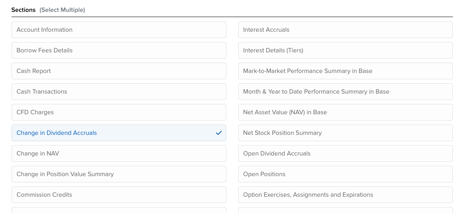Viewport: 468px width, 213px height.
Task: Toggle Interest Details (Tiers) option
Action: point(345,50)
